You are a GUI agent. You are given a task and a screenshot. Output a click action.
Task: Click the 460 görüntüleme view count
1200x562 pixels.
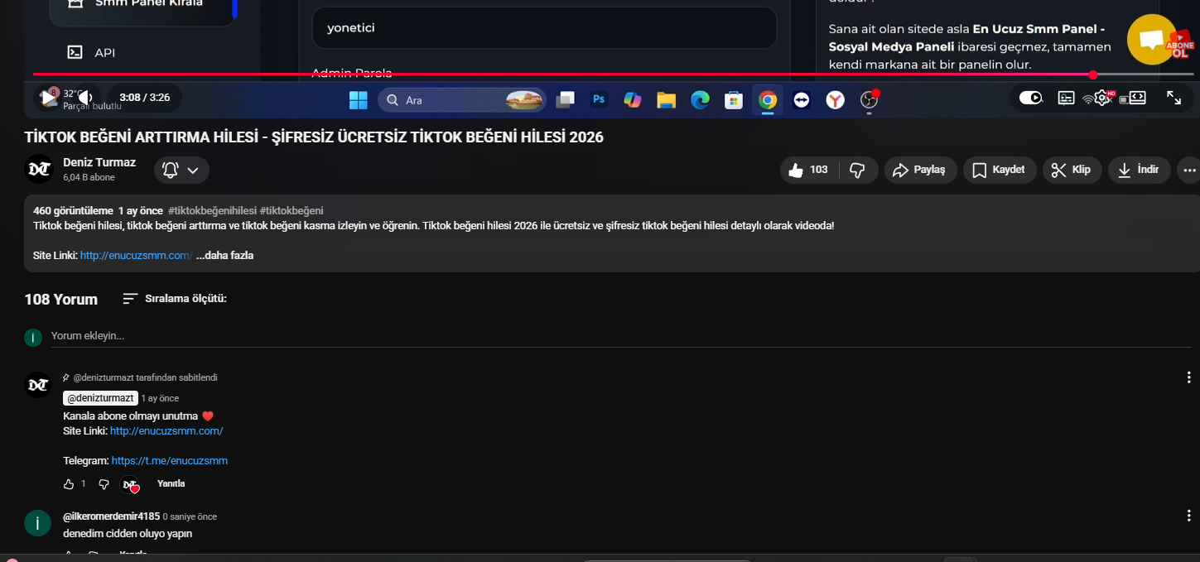pyautogui.click(x=73, y=211)
